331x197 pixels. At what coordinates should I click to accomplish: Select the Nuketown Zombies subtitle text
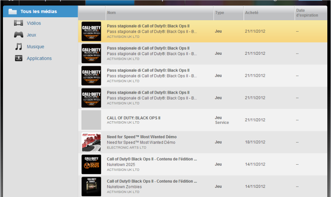pyautogui.click(x=124, y=187)
